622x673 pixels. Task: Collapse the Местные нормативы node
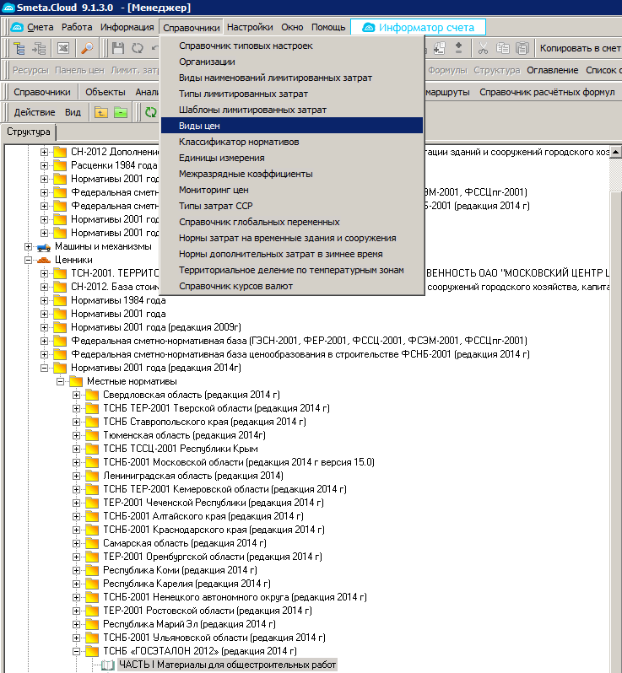(60, 381)
